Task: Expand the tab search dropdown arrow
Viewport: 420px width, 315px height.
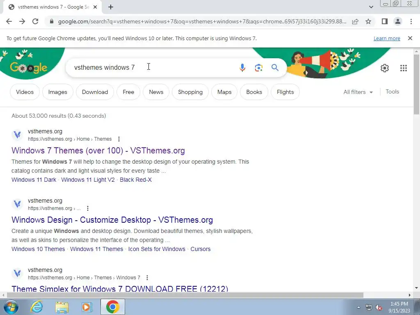Action: click(x=371, y=7)
